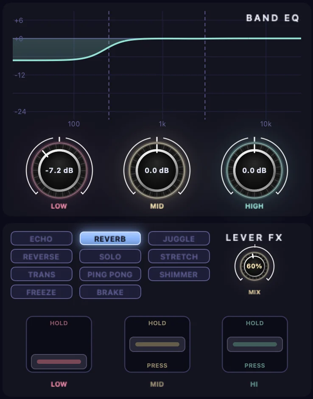The width and height of the screenshot is (313, 399).
Task: Click the 100 frequency axis label
Action: 74,124
